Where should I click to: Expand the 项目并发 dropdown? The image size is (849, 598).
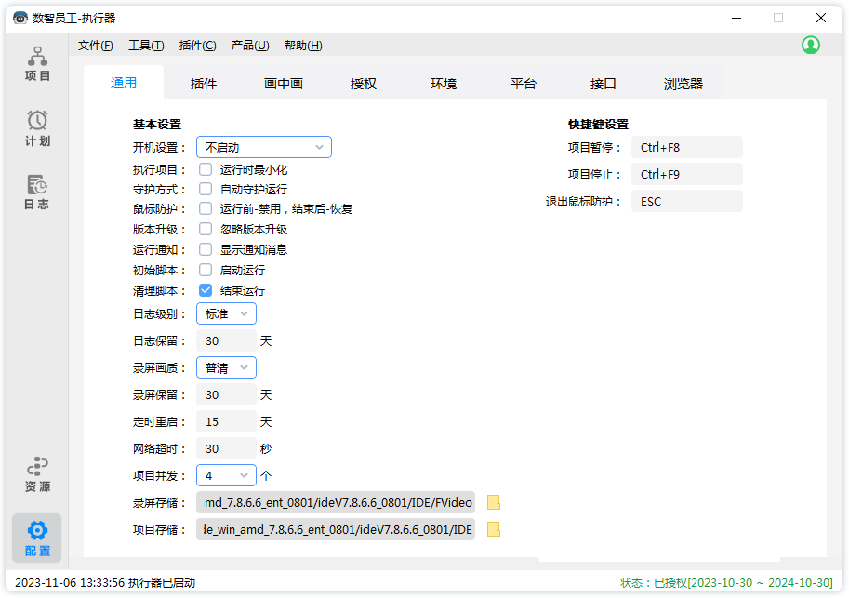226,475
